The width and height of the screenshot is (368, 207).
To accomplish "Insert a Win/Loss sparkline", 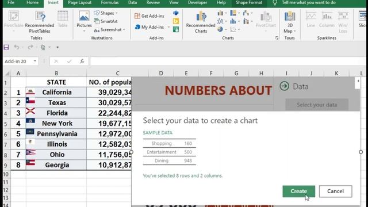I will pos(343,22).
